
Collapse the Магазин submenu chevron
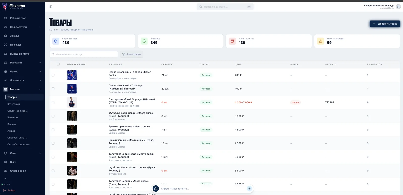point(40,89)
